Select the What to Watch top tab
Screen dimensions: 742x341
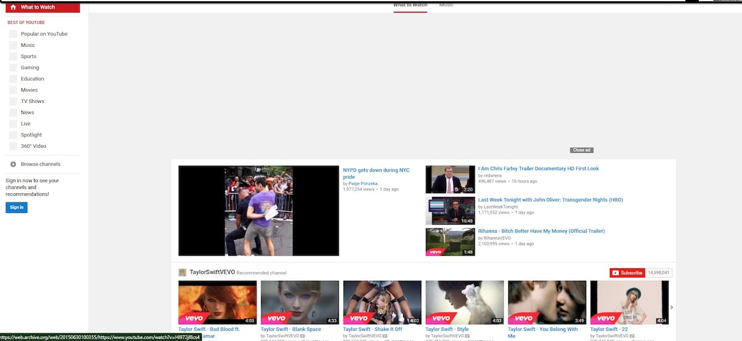[411, 5]
